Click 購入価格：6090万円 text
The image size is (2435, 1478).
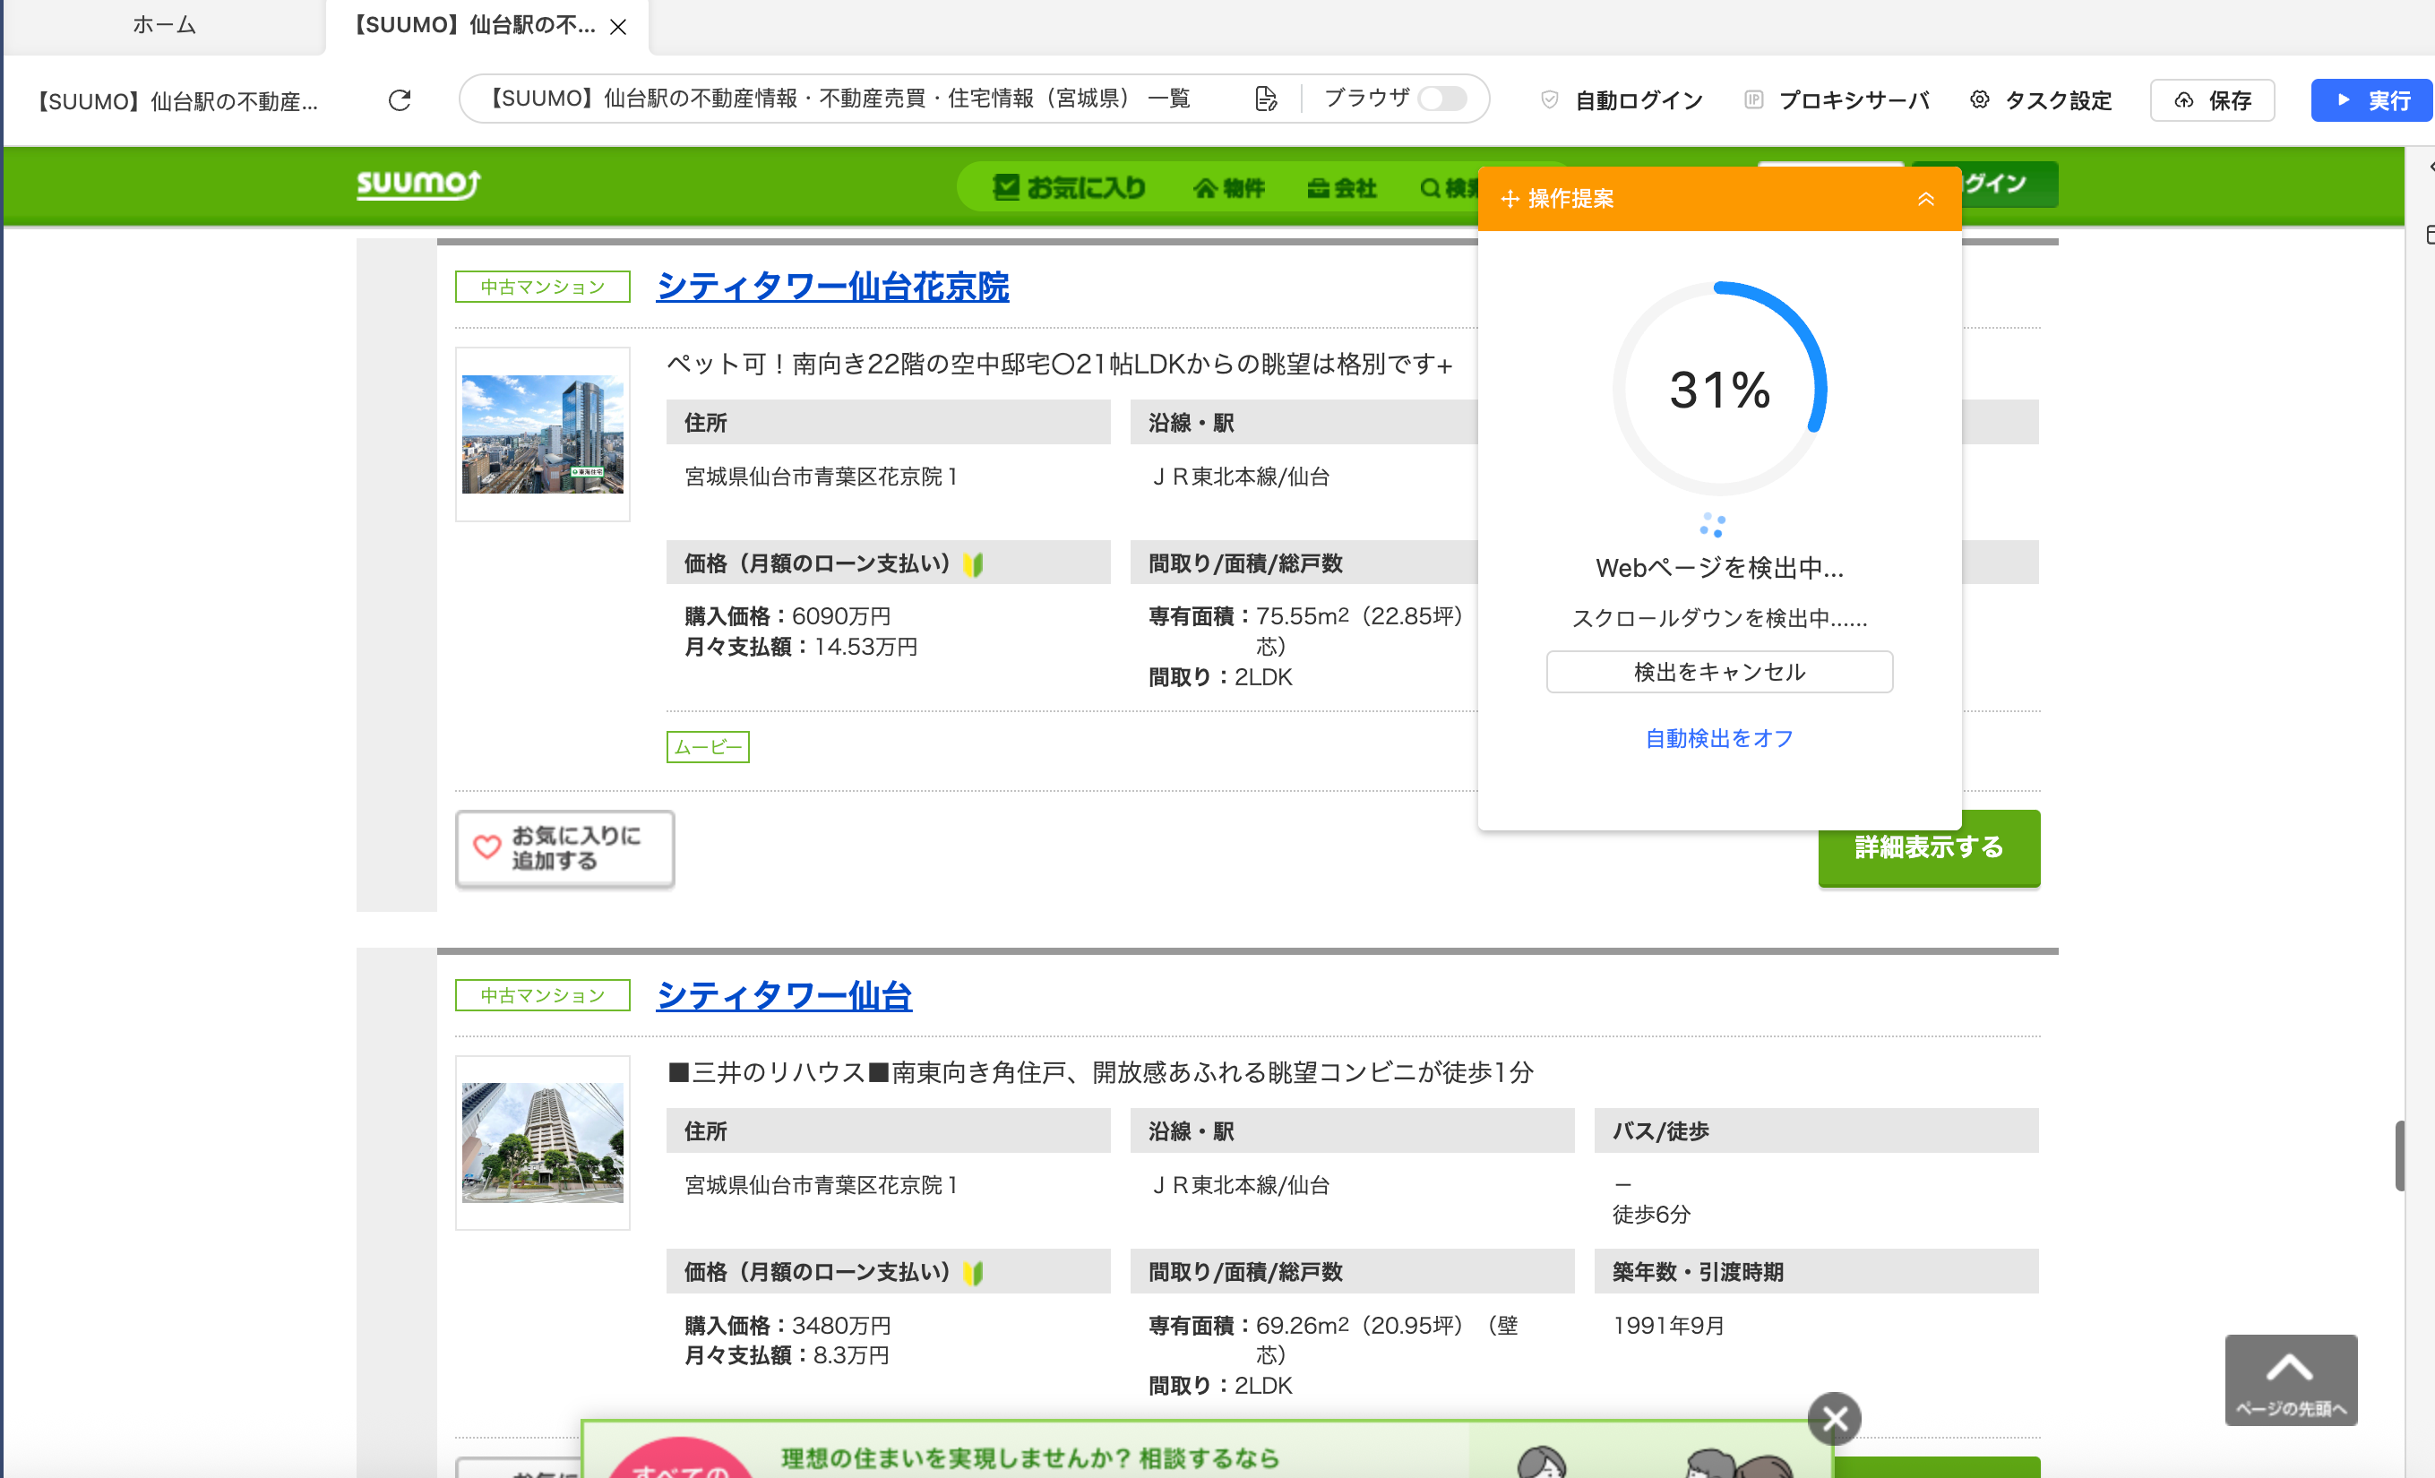787,616
